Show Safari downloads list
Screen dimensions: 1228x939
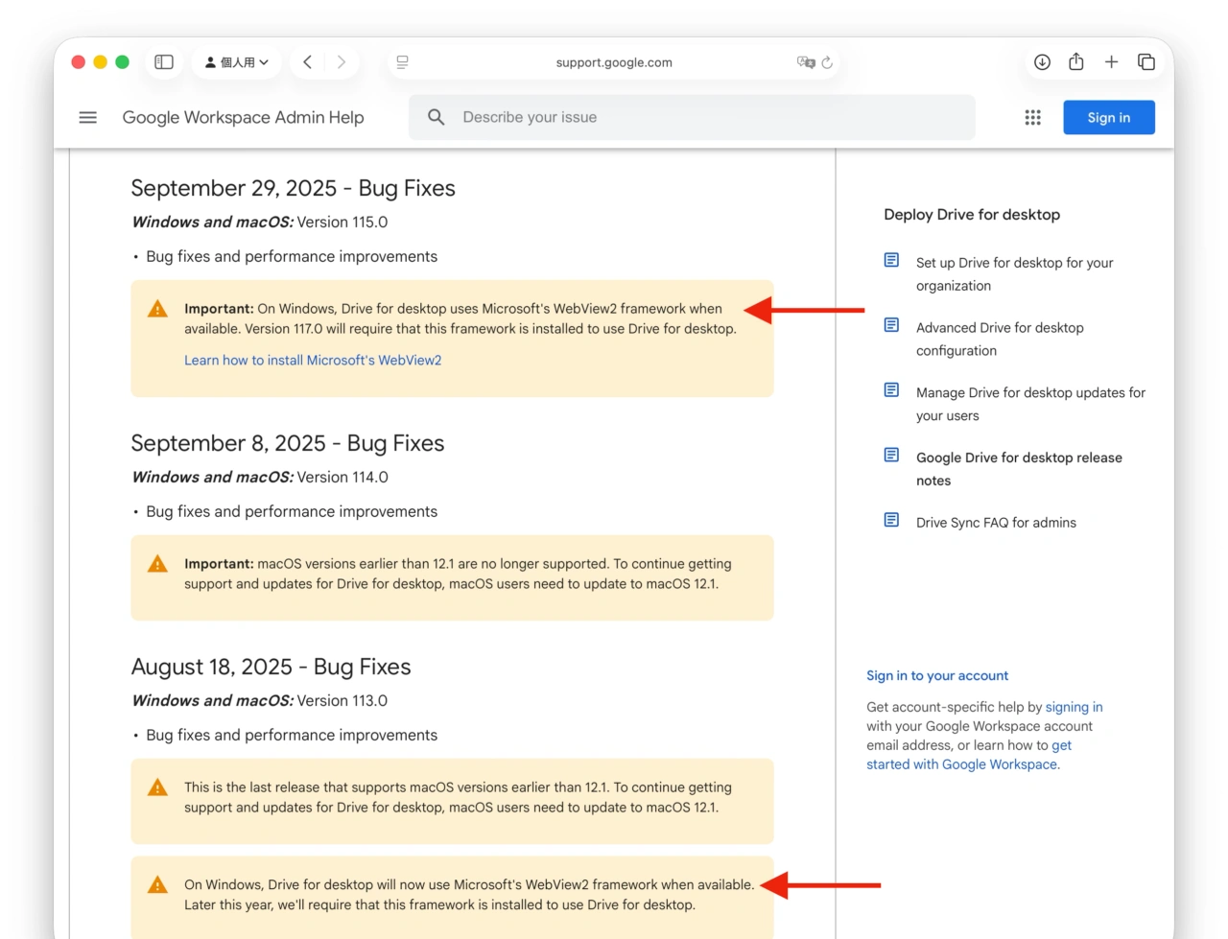1042,61
